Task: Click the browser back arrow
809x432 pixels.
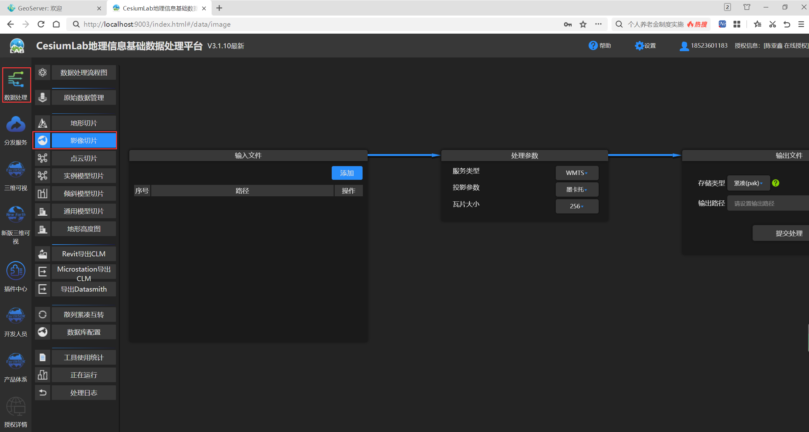Action: [x=10, y=24]
